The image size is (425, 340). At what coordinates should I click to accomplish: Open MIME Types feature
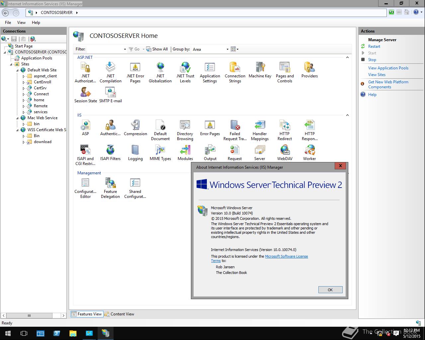pyautogui.click(x=160, y=153)
